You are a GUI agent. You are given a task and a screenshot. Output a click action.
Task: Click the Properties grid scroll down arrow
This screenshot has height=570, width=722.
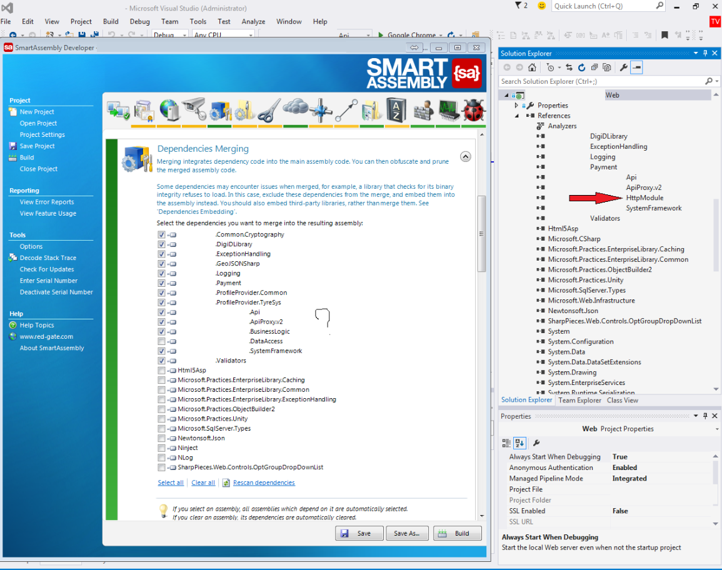click(x=716, y=524)
